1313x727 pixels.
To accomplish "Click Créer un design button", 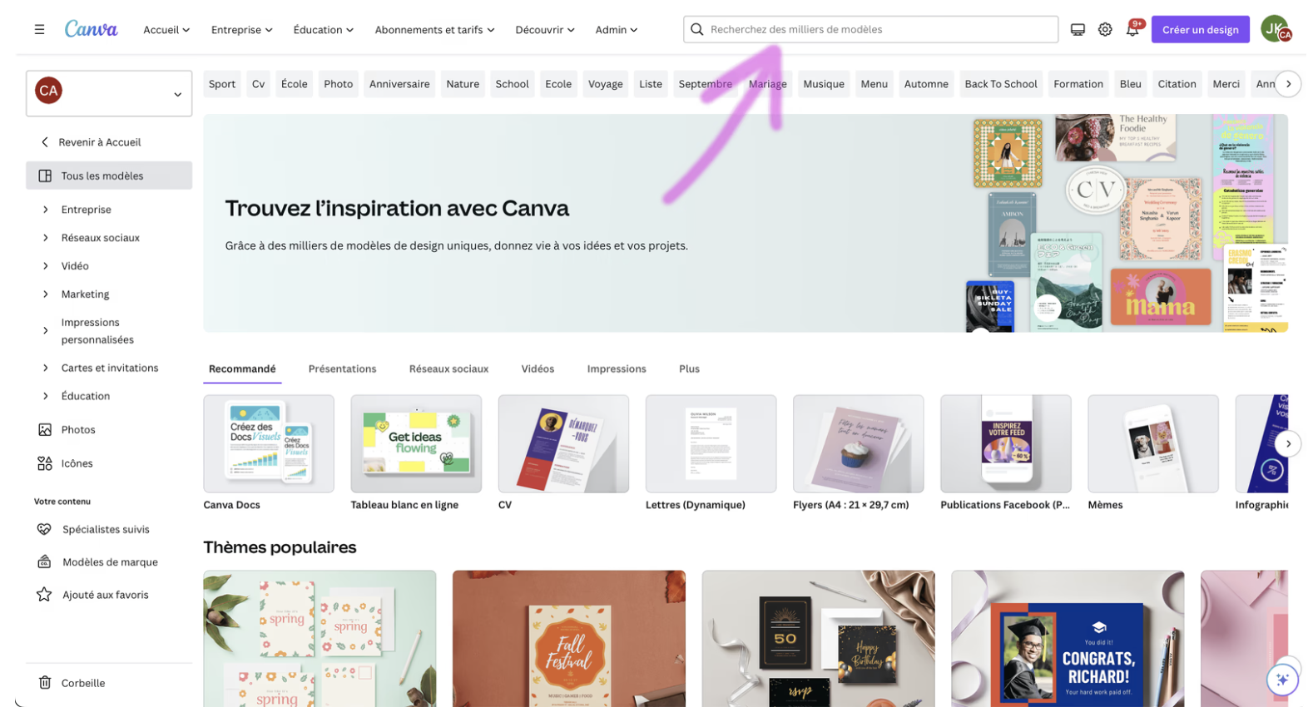I will (1200, 29).
